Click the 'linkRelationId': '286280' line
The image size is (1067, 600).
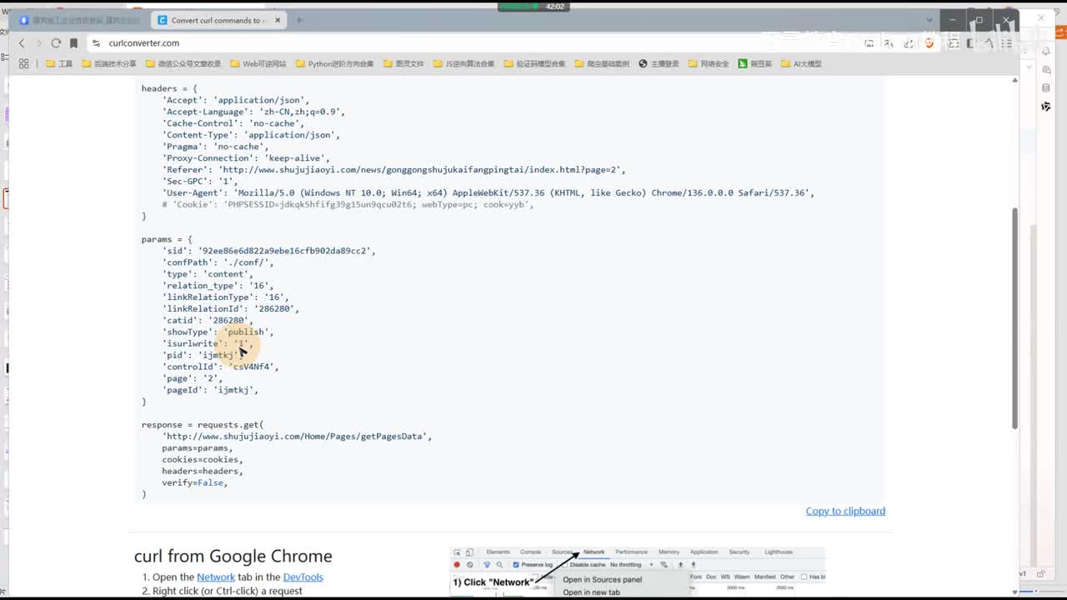coord(230,308)
